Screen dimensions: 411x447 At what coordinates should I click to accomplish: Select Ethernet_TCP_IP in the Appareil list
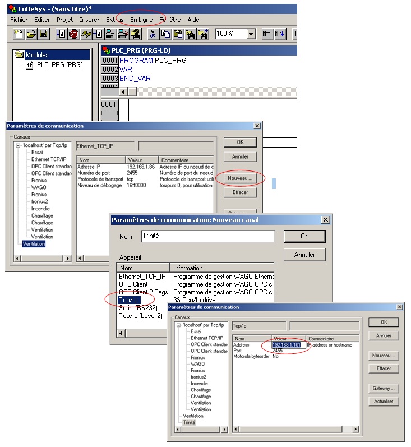click(142, 277)
